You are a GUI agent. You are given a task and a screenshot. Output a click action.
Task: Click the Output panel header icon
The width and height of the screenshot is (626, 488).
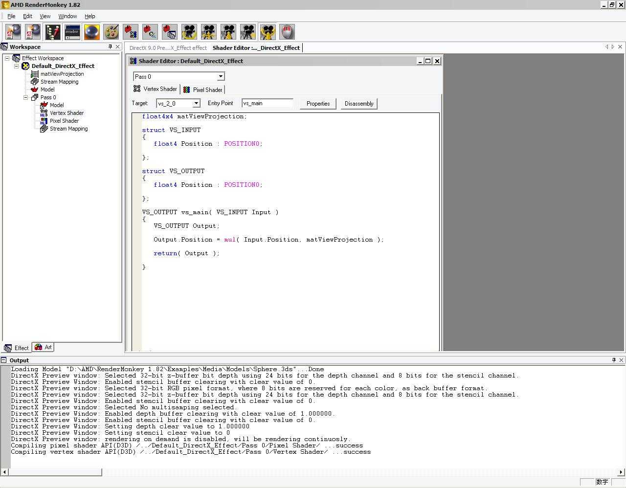coord(3,360)
